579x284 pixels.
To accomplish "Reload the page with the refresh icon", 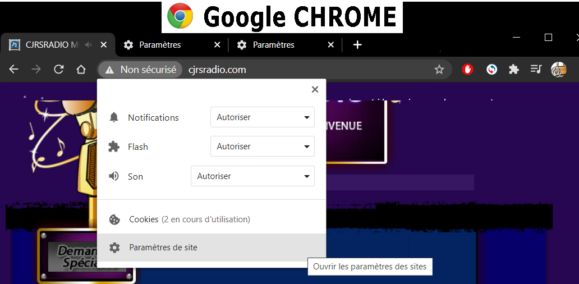I will [59, 70].
